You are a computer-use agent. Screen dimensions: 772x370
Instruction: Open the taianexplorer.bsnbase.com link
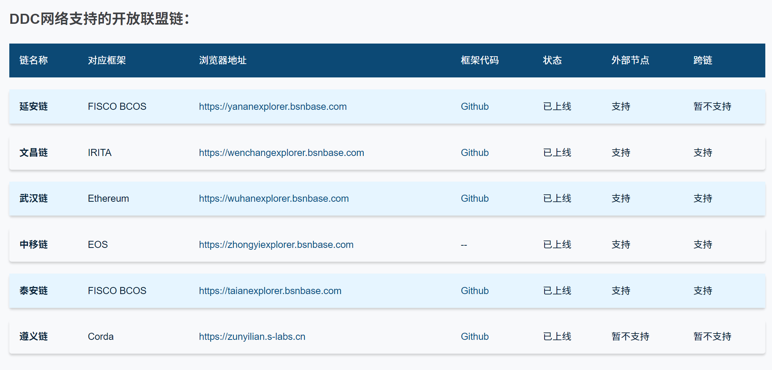pos(270,291)
